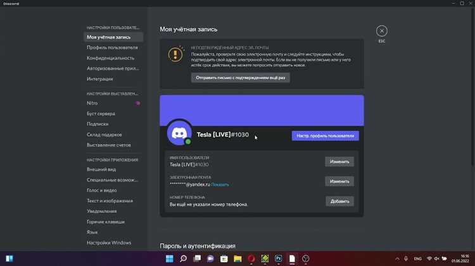
Task: Click Пароль и аутентификация heading
Action: pyautogui.click(x=198, y=246)
